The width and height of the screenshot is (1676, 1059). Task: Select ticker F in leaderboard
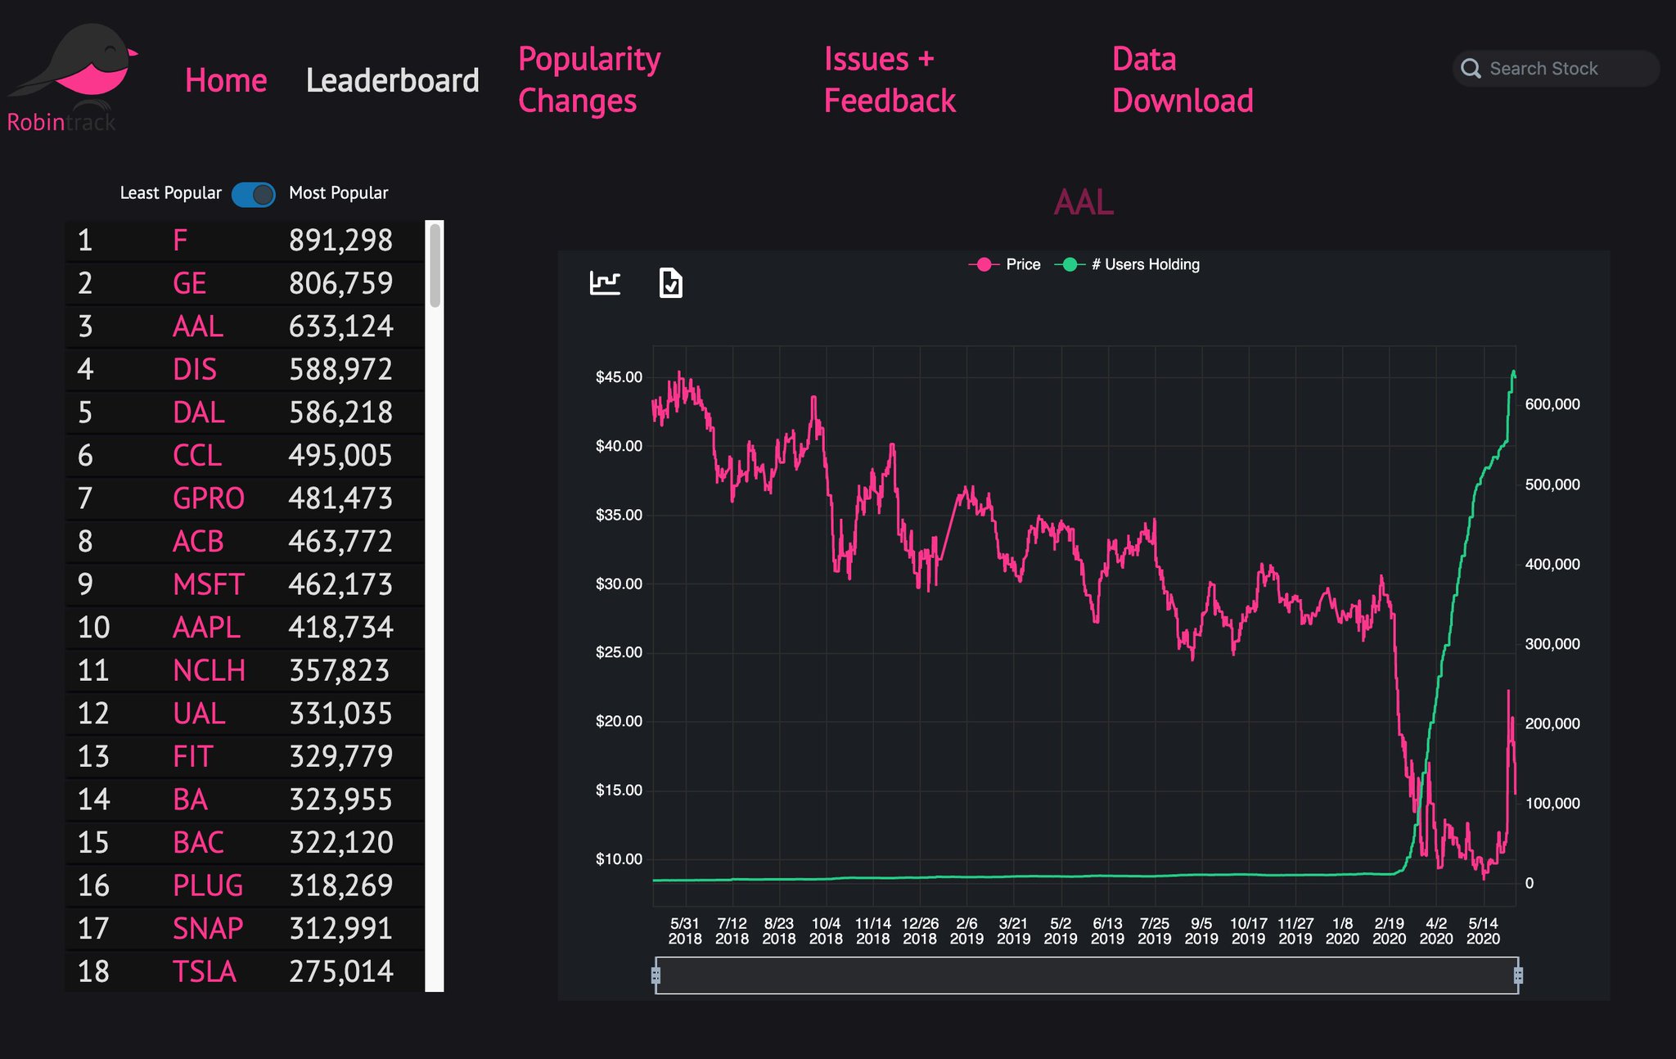point(180,241)
